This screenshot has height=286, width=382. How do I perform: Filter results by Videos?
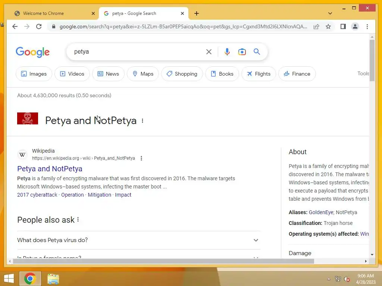[x=72, y=74]
